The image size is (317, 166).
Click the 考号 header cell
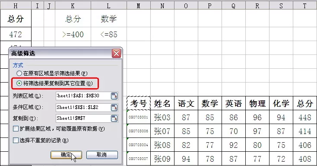pos(139,103)
